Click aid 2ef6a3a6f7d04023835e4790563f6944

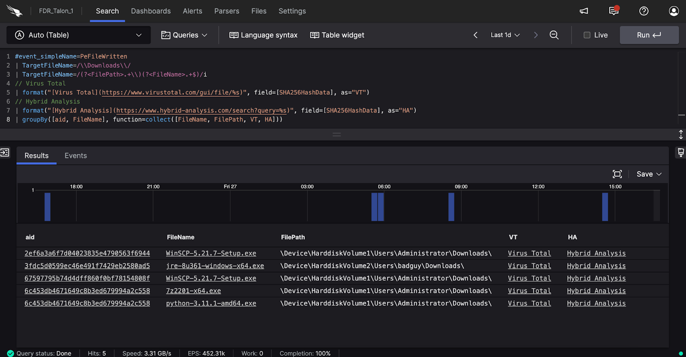pyautogui.click(x=87, y=253)
